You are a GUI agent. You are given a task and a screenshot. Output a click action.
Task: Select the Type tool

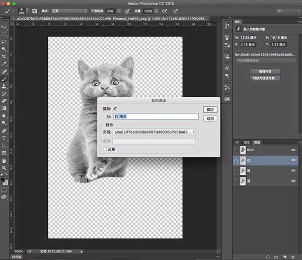pos(4,138)
